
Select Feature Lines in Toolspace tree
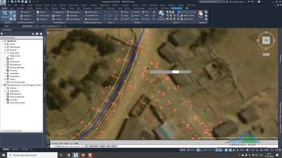pos(15,56)
